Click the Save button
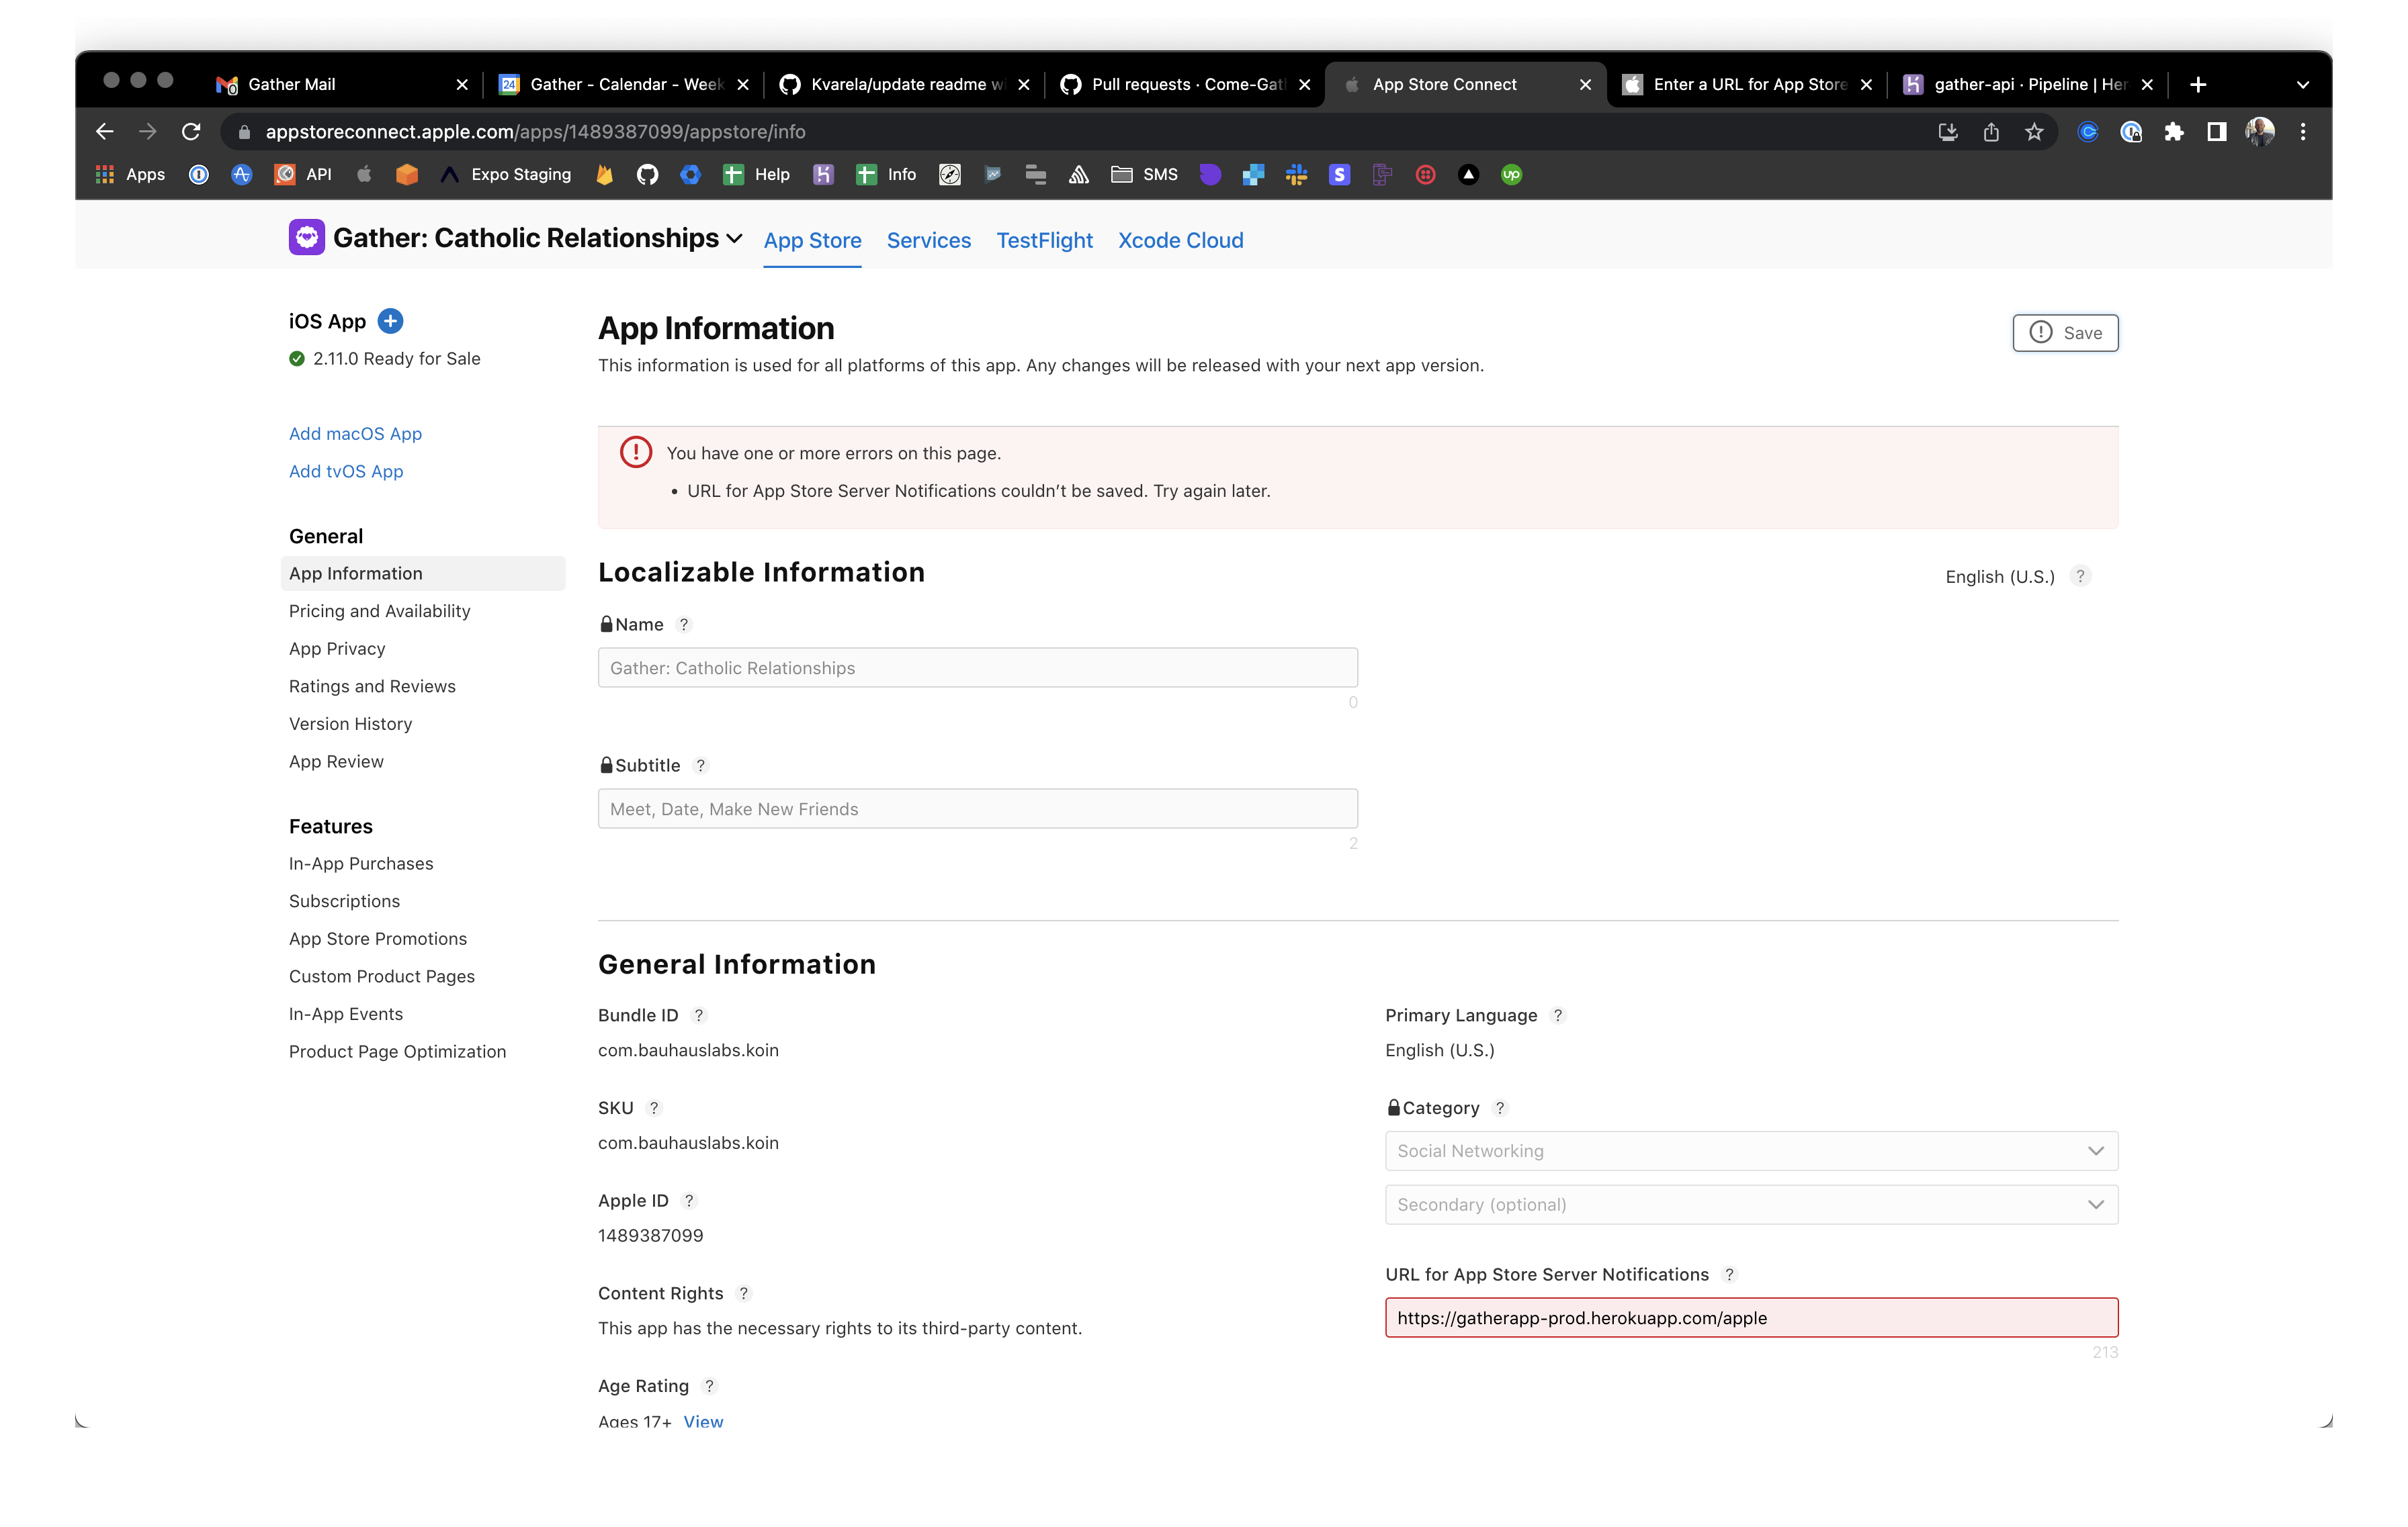 coord(2065,333)
